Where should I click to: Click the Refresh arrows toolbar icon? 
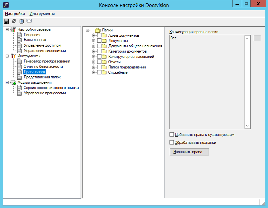[14, 21]
